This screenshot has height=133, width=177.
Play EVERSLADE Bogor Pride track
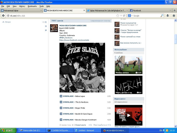pyautogui.click(x=61, y=108)
